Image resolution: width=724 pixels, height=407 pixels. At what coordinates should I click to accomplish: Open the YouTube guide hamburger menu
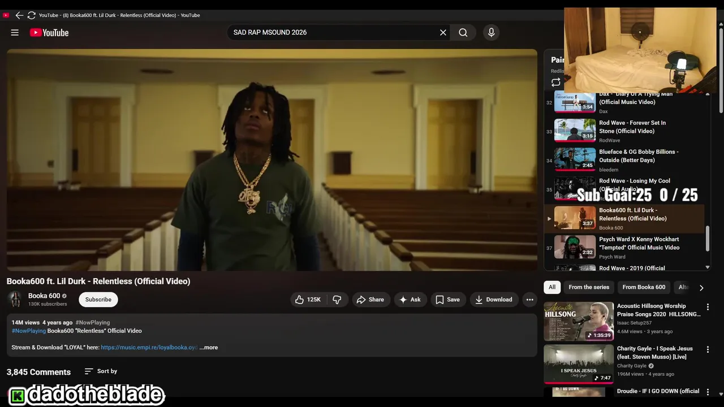[x=15, y=33]
